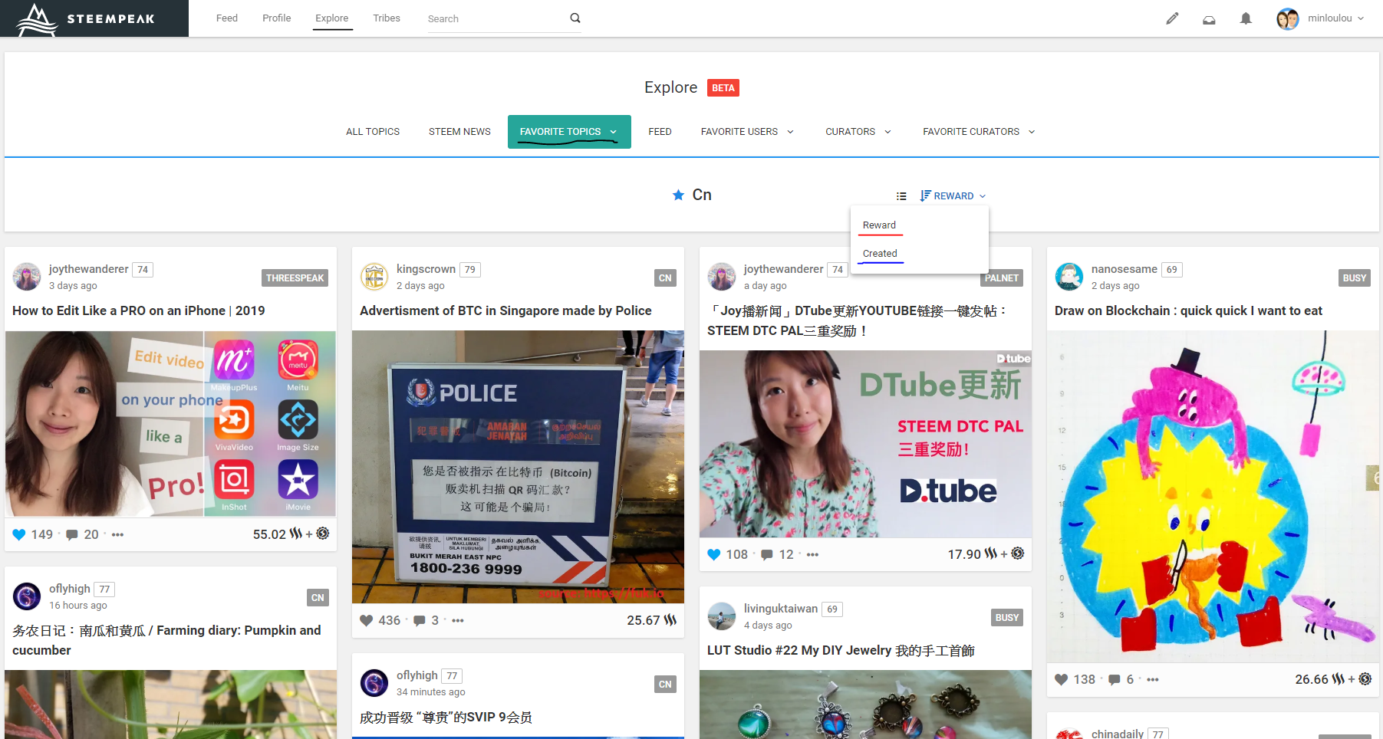Viewport: 1383px width, 739px height.
Task: Open the Police Bitcoin advertisement thumbnail
Action: (x=518, y=467)
